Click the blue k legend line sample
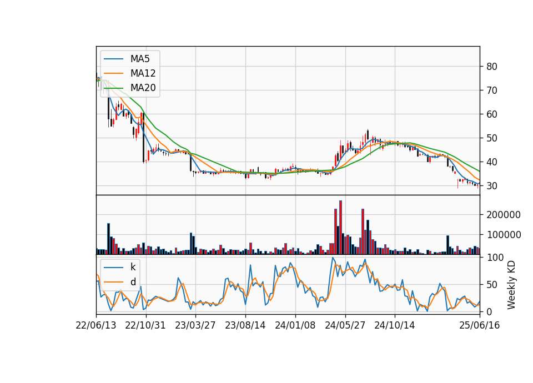533x383 pixels. click(113, 267)
